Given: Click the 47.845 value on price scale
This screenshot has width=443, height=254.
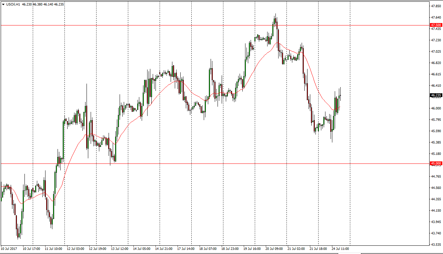Looking at the screenshot, I should [436, 6].
